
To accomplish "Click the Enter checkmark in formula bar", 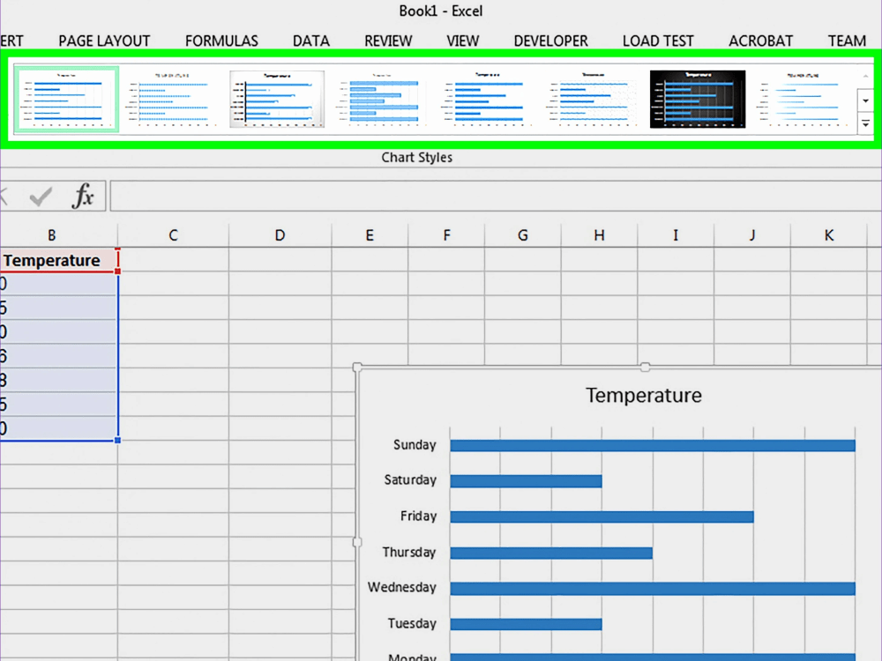I will pos(41,197).
